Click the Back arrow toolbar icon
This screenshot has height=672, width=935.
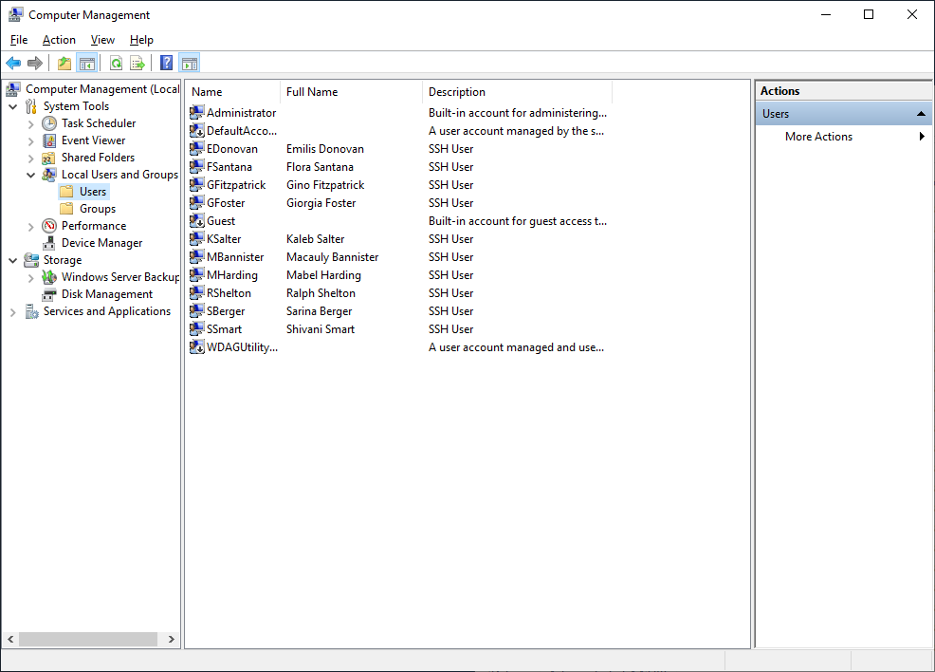point(13,63)
